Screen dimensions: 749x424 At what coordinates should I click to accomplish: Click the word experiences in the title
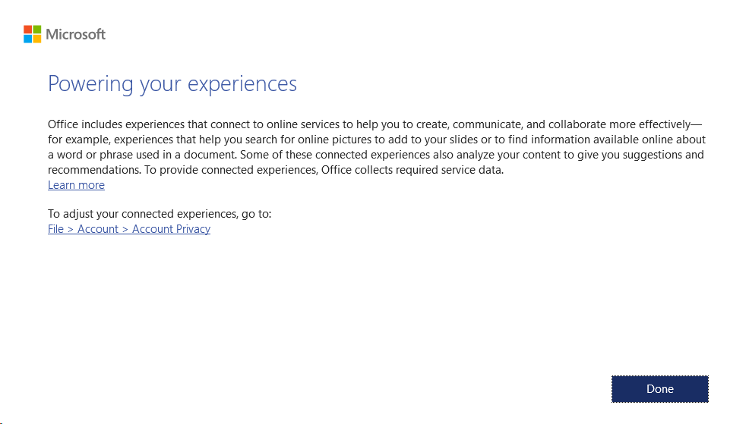242,84
